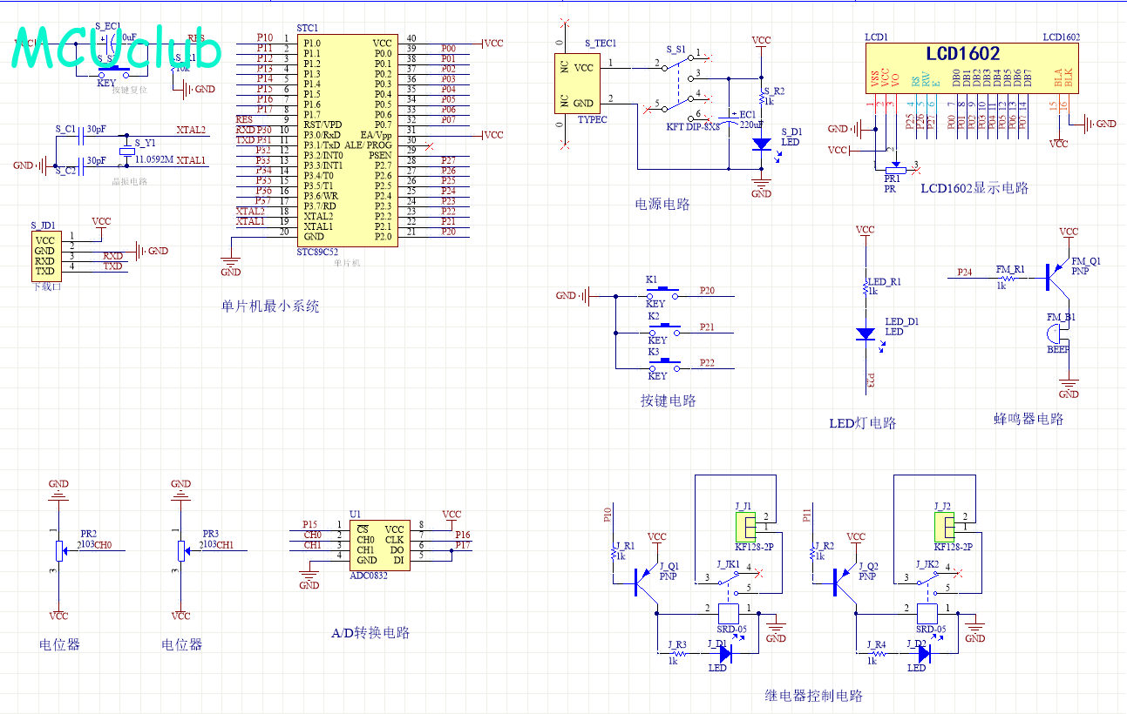
Task: Select the FM_R1 1k resistor
Action: pyautogui.click(x=1010, y=277)
